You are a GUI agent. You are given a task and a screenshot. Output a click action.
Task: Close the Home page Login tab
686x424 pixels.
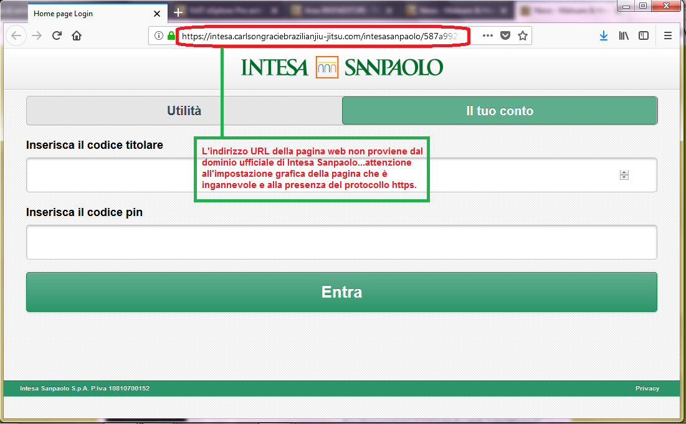coord(157,14)
